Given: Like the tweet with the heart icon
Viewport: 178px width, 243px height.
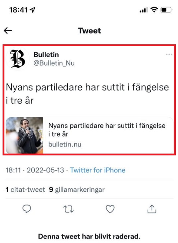Looking at the screenshot, I should [110, 209].
